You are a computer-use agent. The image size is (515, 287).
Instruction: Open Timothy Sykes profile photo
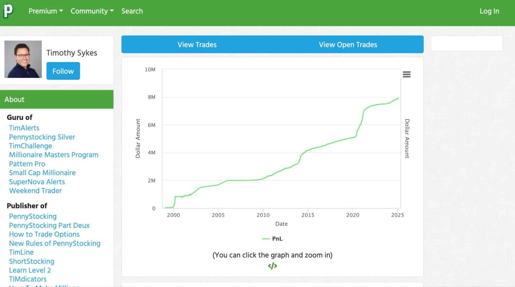[x=23, y=59]
